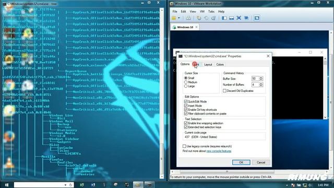Screen dimensions: 334x188
Task: Open the snapshot manager toolbar icon
Action: coord(213,18)
